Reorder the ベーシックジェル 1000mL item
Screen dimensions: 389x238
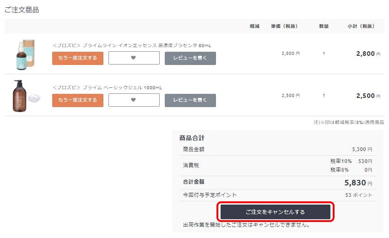pyautogui.click(x=78, y=101)
